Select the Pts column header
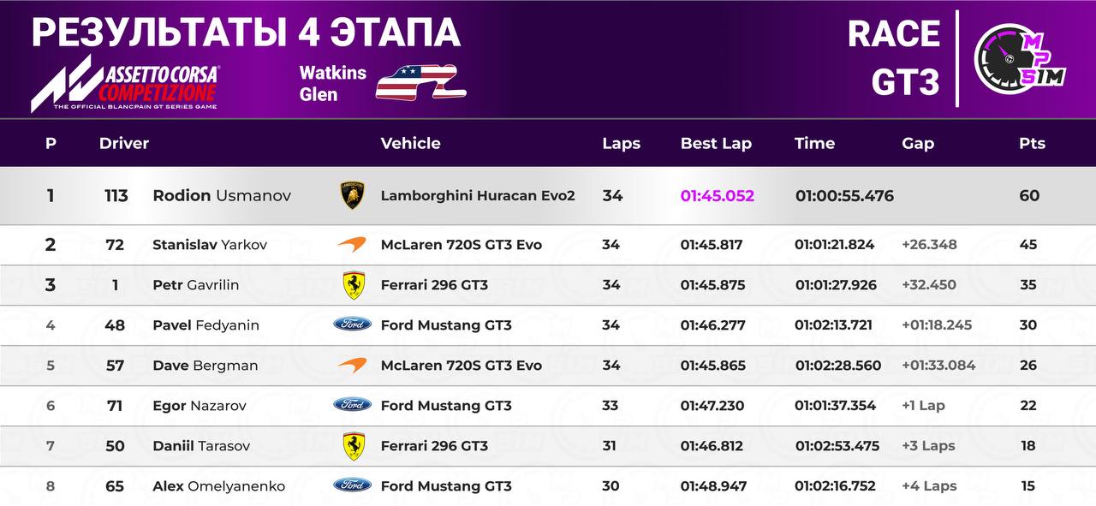 (1032, 144)
